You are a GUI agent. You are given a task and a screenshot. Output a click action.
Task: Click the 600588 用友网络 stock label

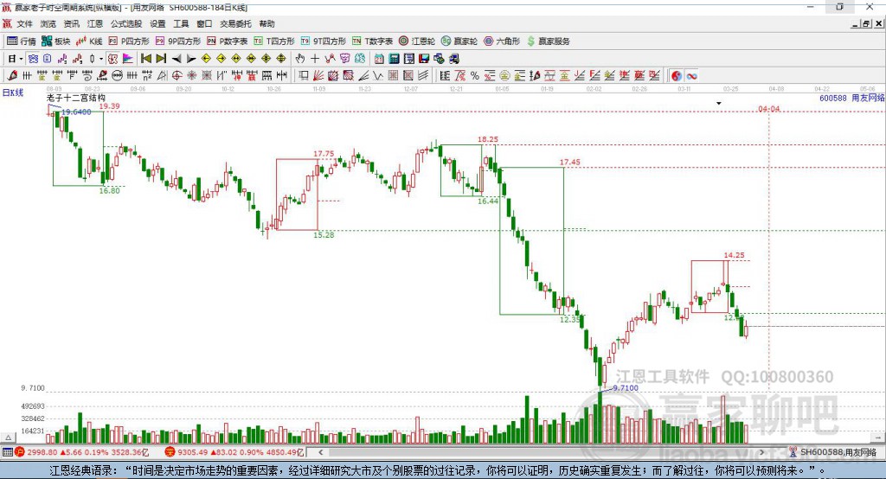[x=852, y=99]
